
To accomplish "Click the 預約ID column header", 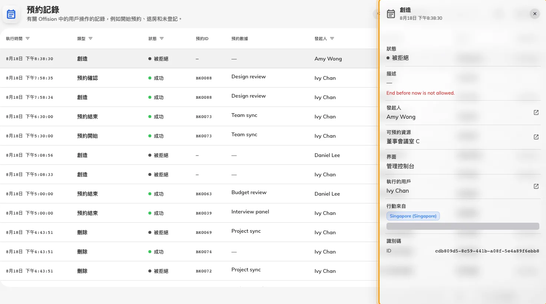I will 202,39.
